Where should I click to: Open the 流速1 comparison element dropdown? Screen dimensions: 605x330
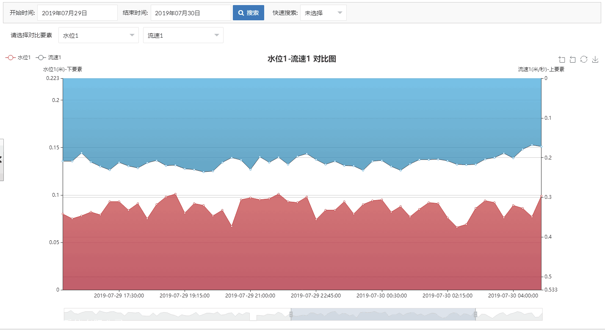[x=183, y=36]
